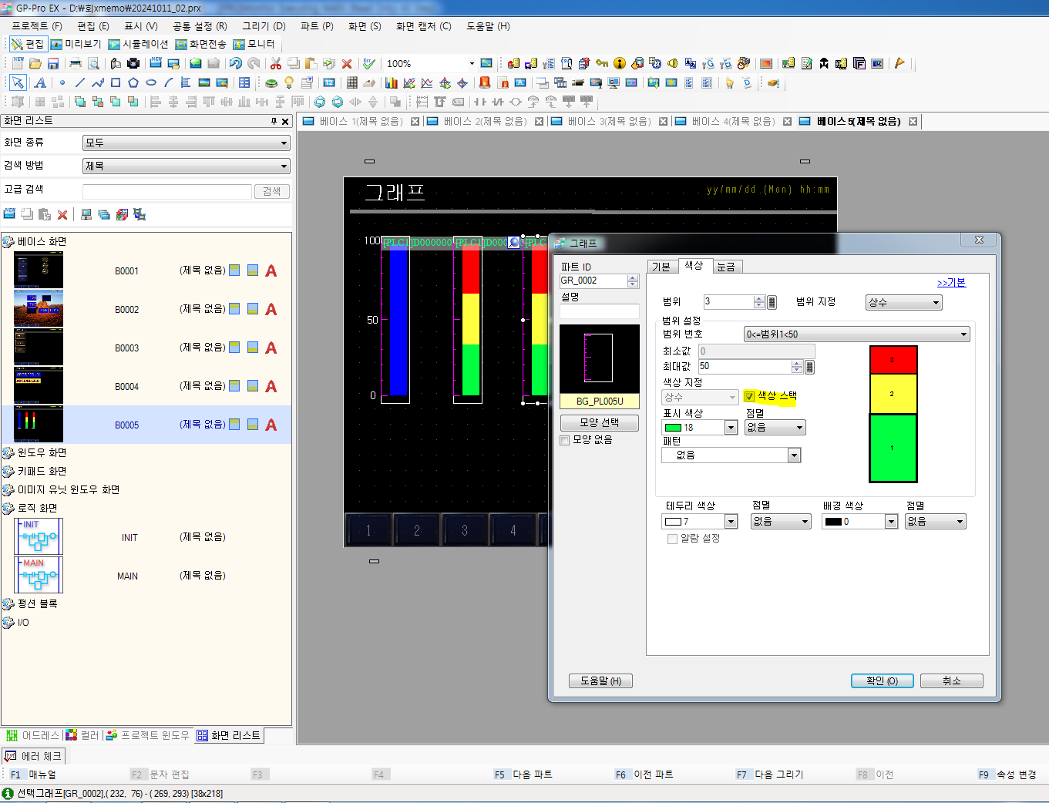Click the yellow range 2 color block
This screenshot has width=1049, height=803.
pyautogui.click(x=893, y=394)
